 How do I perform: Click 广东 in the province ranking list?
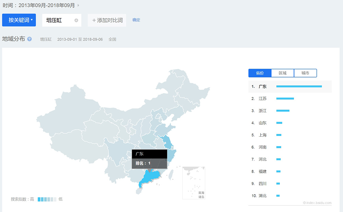click(262, 86)
